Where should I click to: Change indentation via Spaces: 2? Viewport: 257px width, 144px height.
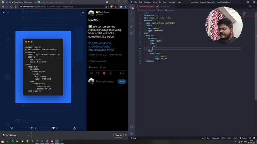point(216,138)
